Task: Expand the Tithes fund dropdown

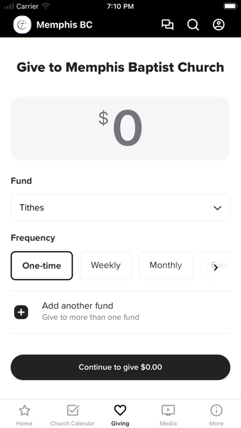Action: click(120, 208)
